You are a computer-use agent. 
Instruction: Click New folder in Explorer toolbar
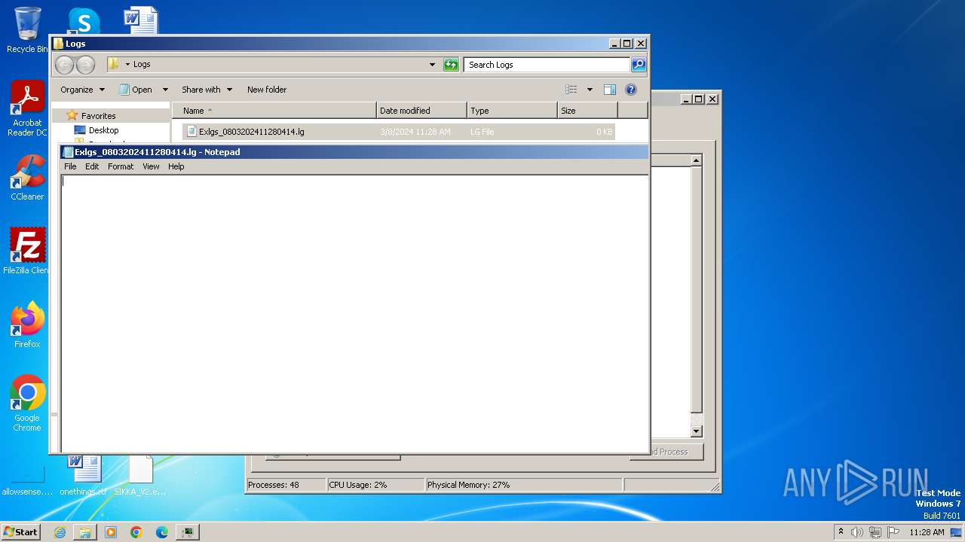point(267,90)
